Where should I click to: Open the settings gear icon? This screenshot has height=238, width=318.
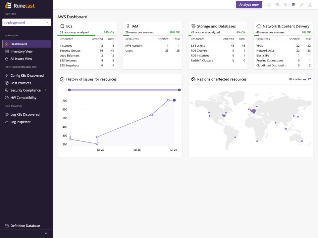[x=277, y=5]
